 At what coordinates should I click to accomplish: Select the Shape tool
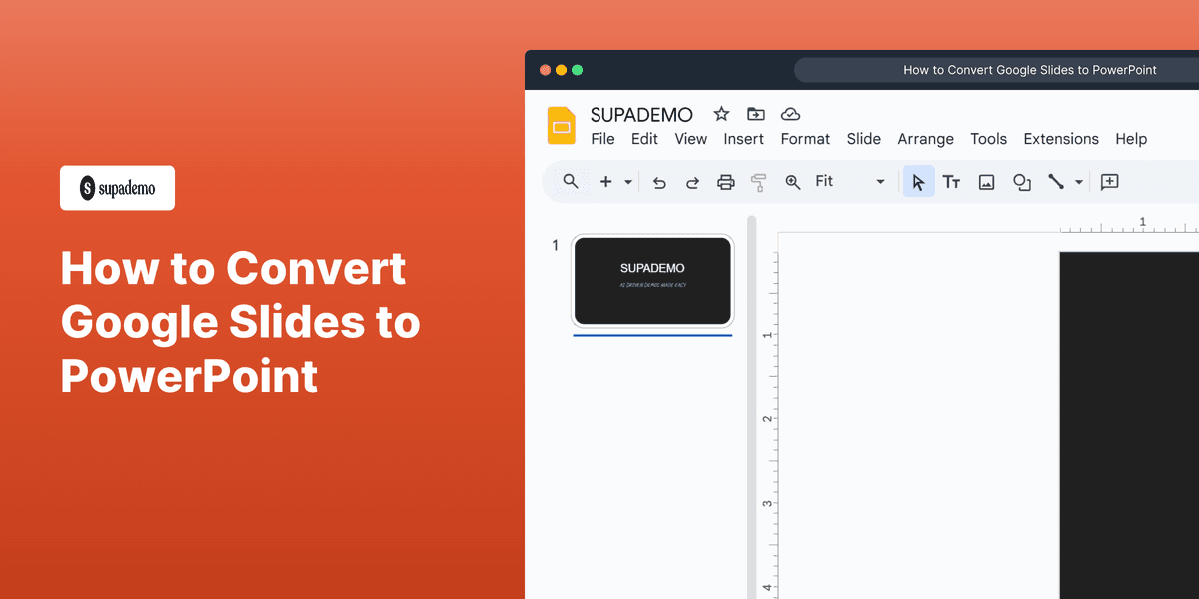(1021, 182)
